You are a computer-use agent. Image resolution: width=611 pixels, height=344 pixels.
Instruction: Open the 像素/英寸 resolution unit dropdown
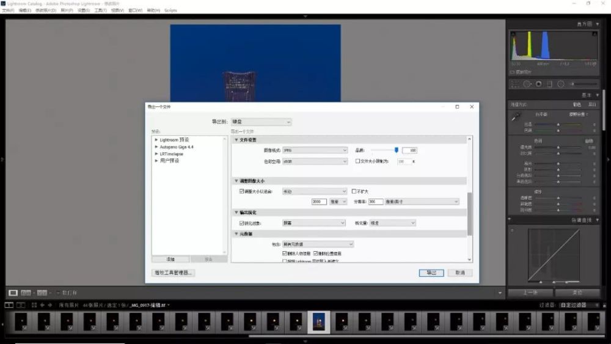point(422,202)
